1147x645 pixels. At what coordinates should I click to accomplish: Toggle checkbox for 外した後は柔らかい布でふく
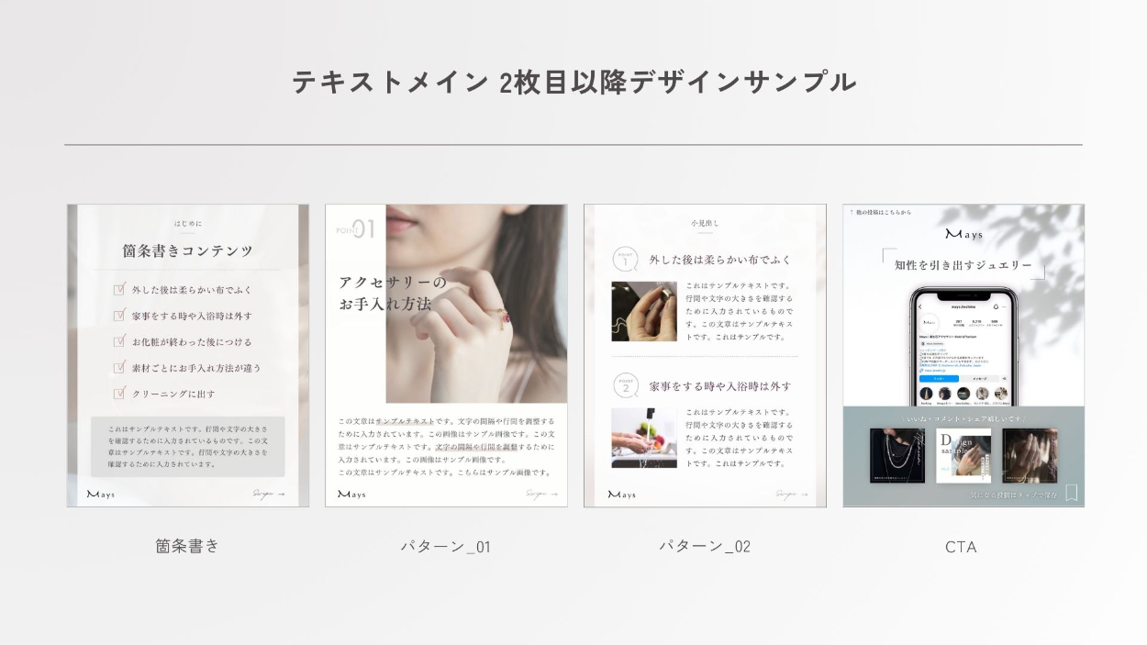[x=119, y=289]
